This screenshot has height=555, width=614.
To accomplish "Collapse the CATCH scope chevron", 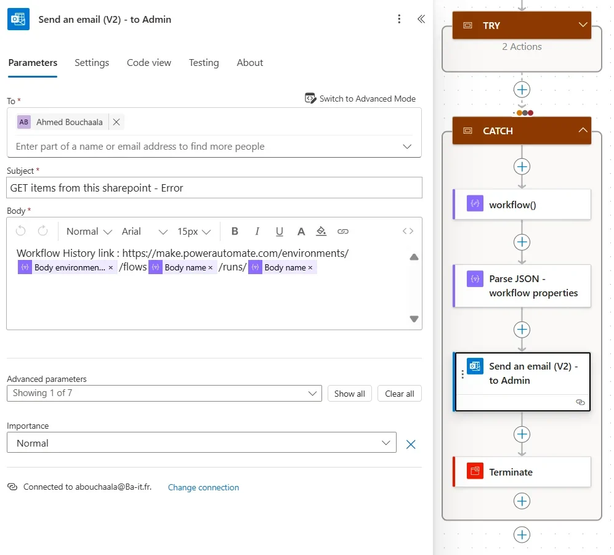I will (583, 130).
